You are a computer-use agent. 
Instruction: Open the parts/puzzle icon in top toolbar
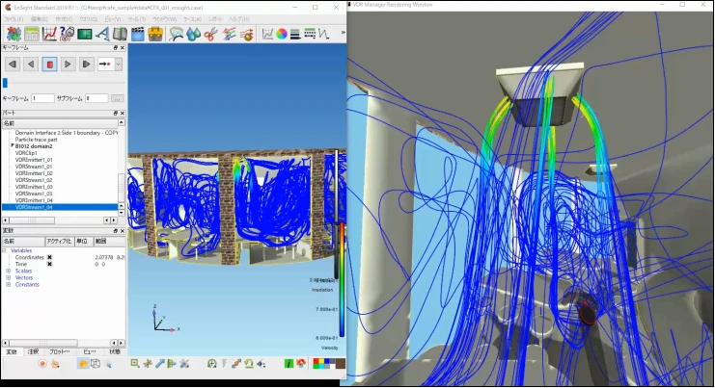[x=14, y=34]
